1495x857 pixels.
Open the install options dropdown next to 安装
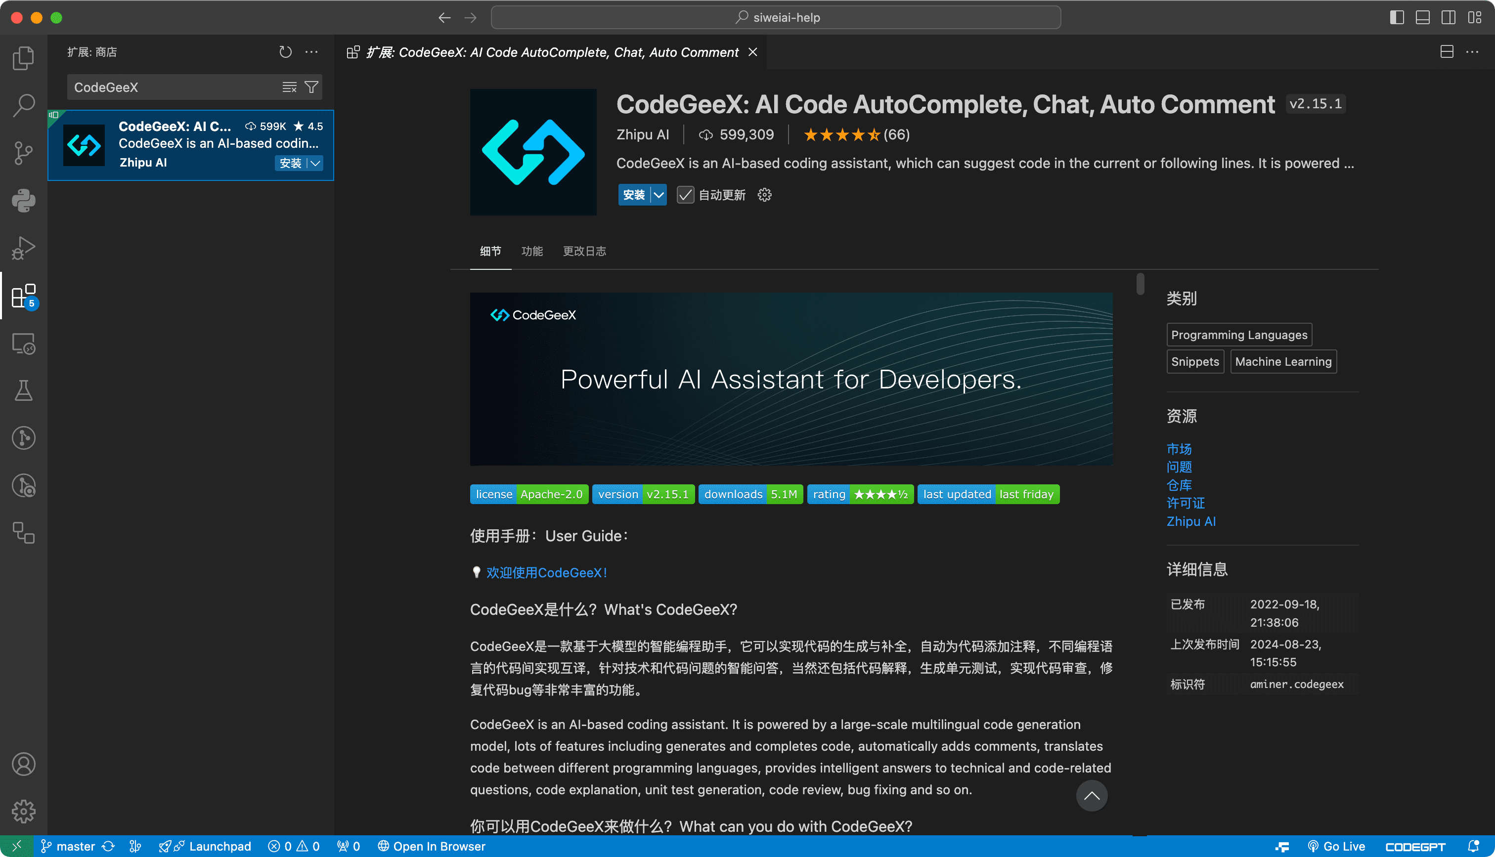point(658,195)
